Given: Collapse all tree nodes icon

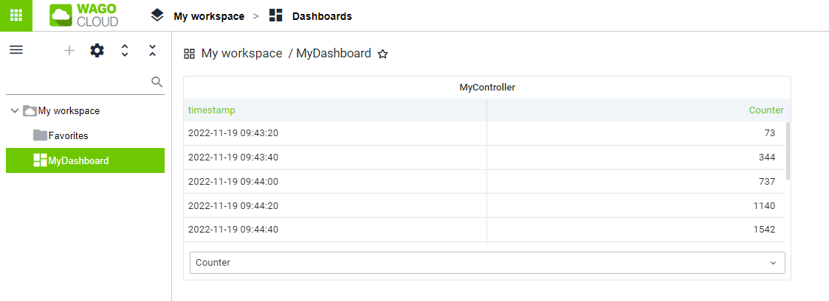Looking at the screenshot, I should pyautogui.click(x=152, y=51).
